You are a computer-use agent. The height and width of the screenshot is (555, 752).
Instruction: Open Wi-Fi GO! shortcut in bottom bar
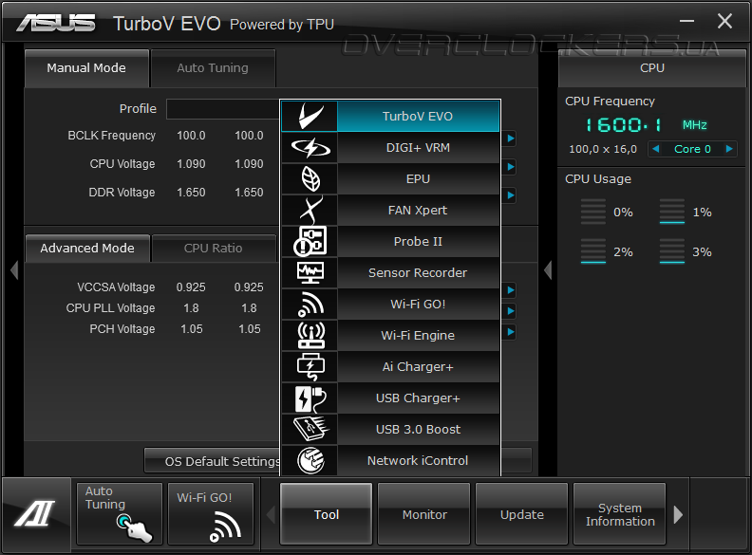[211, 514]
